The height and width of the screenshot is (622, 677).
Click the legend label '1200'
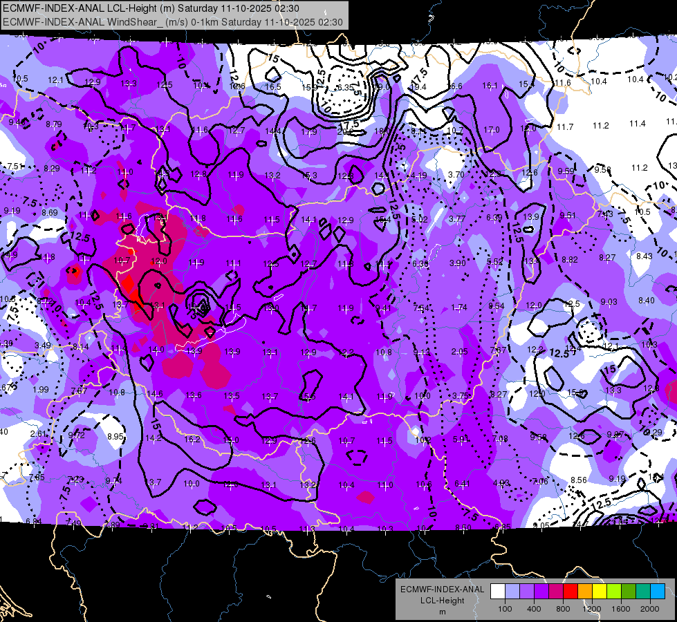click(592, 609)
